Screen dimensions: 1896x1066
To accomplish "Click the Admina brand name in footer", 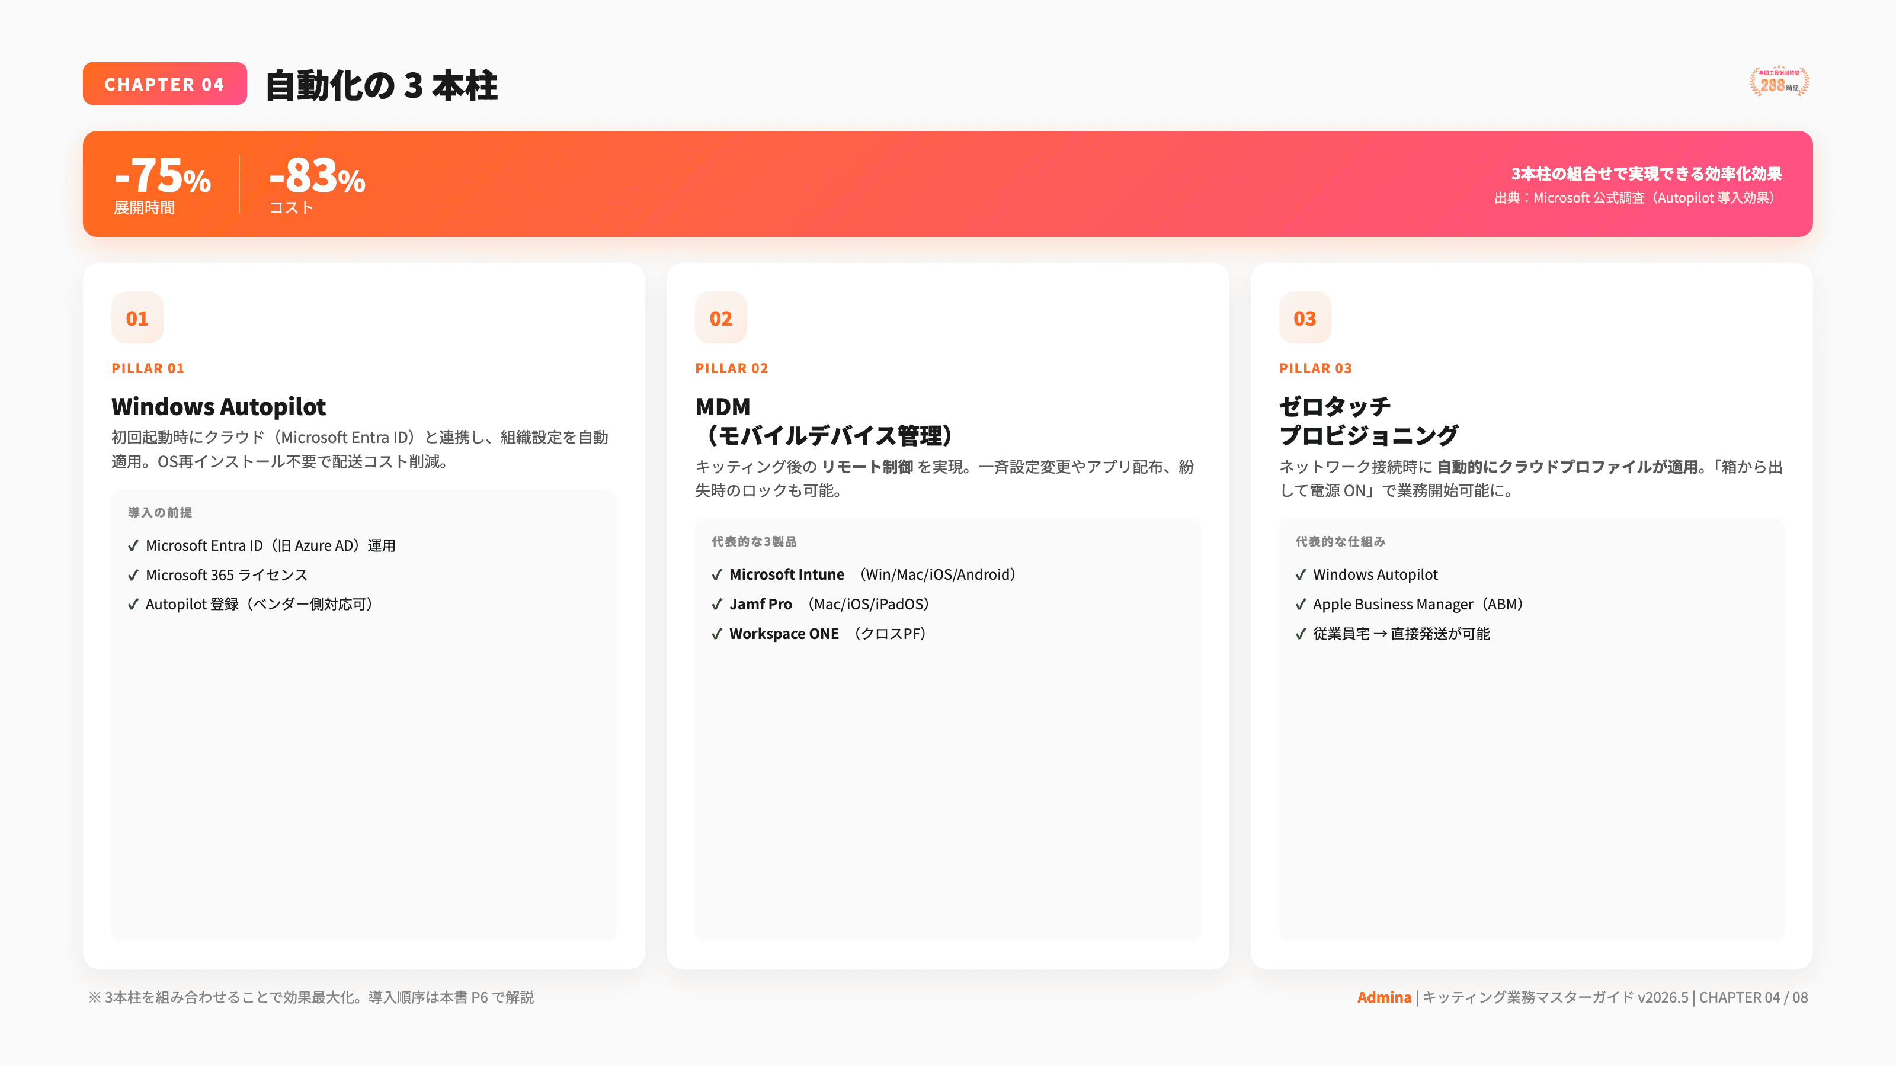I will (1385, 997).
